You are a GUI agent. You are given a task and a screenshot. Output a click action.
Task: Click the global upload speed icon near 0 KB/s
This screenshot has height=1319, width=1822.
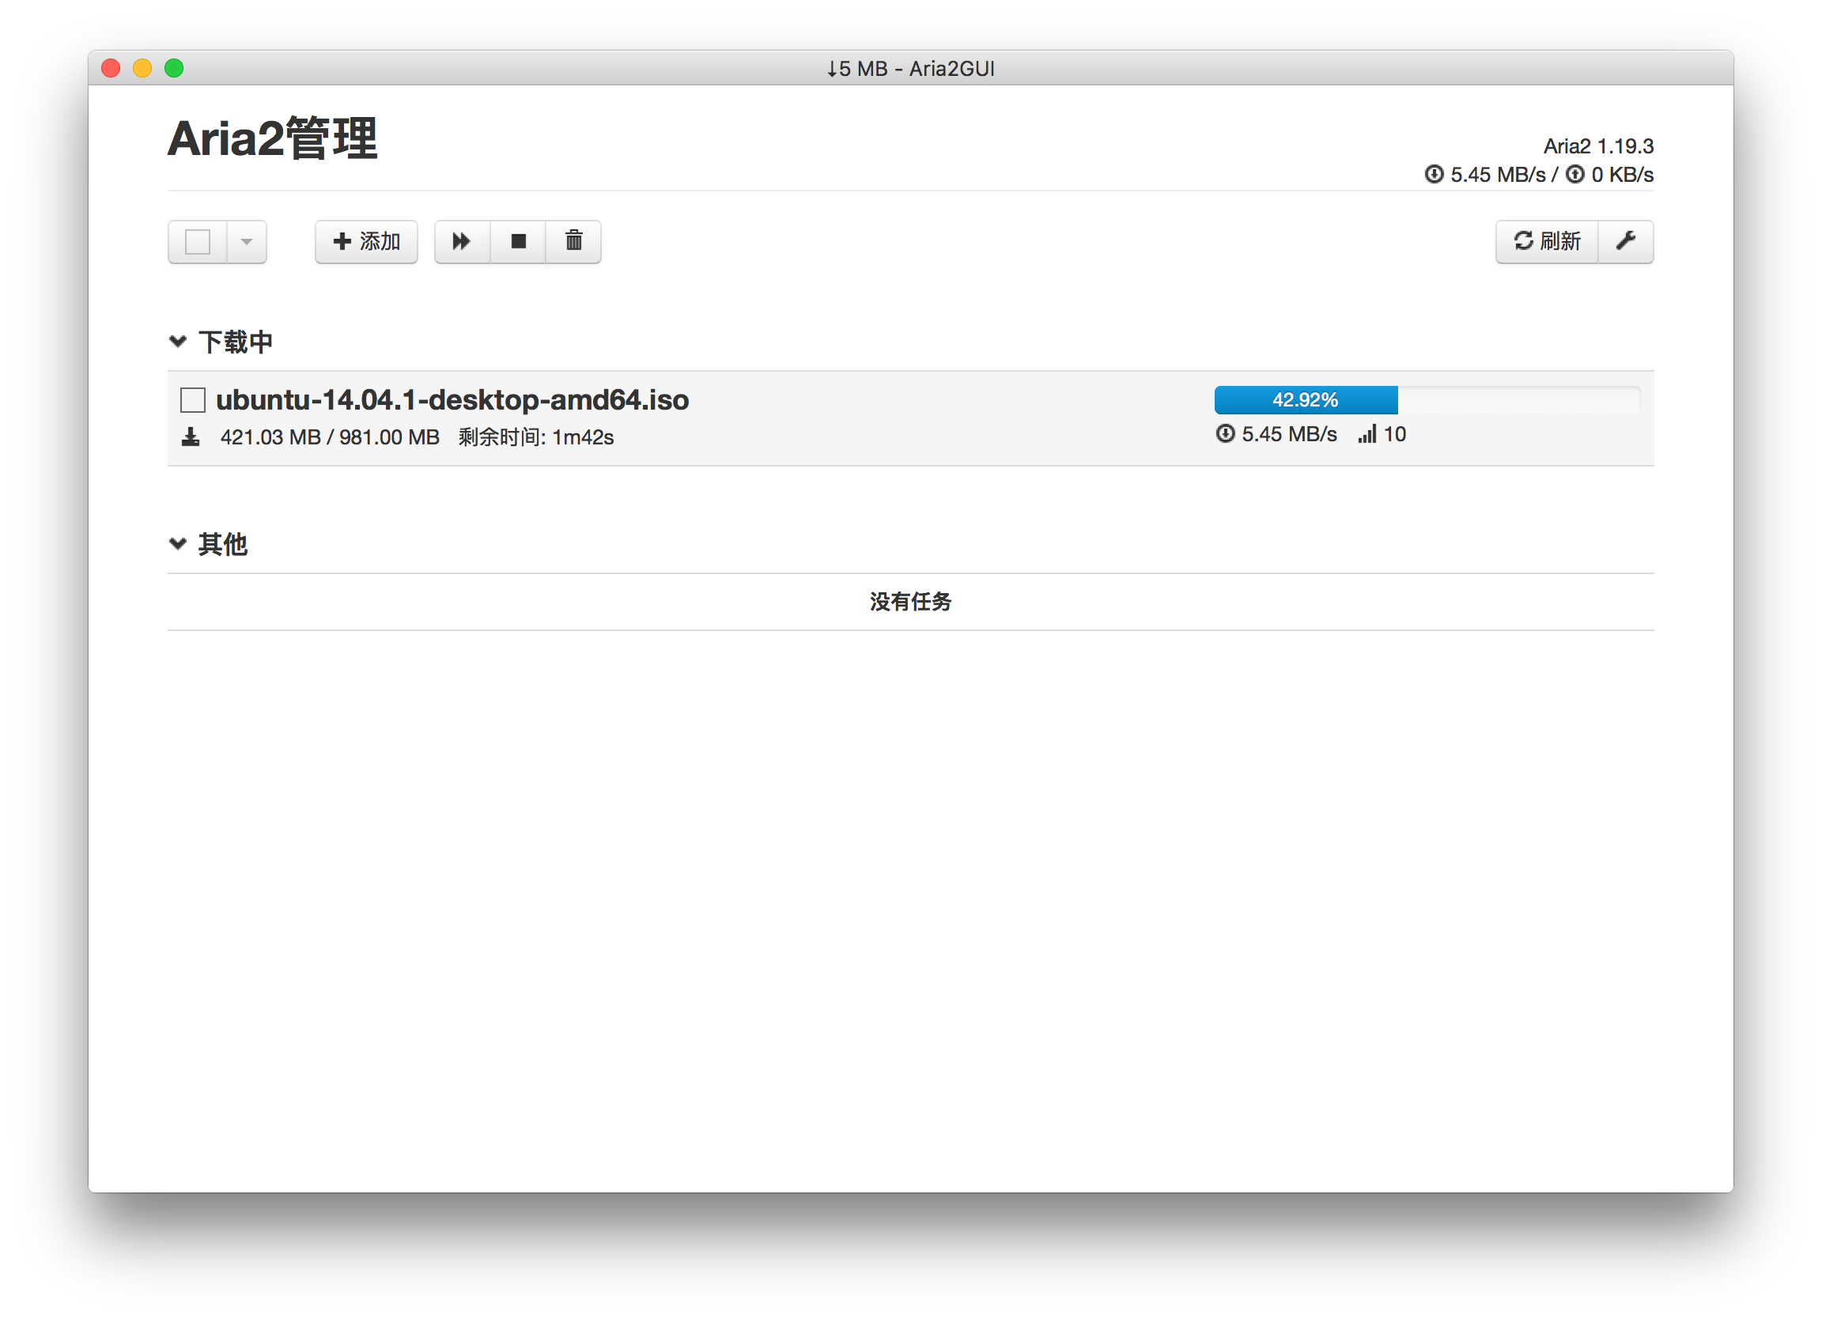click(x=1574, y=174)
